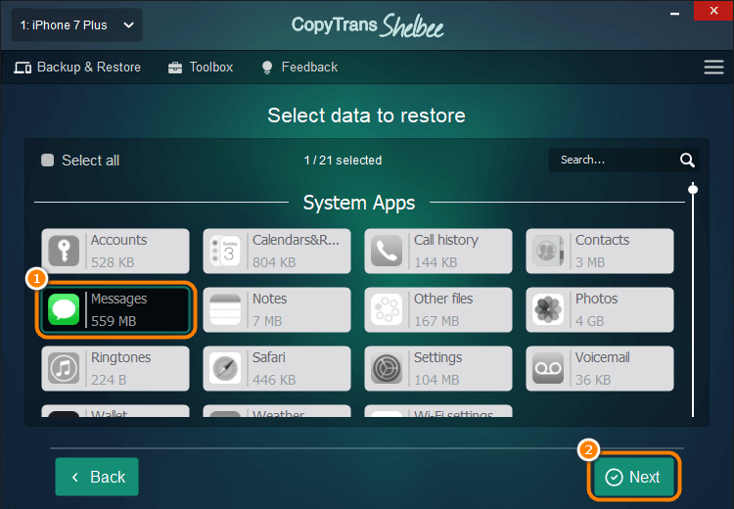Click the Safari 446 KB label

pos(274,368)
